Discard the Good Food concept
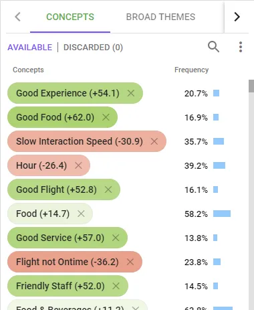 click(x=106, y=117)
